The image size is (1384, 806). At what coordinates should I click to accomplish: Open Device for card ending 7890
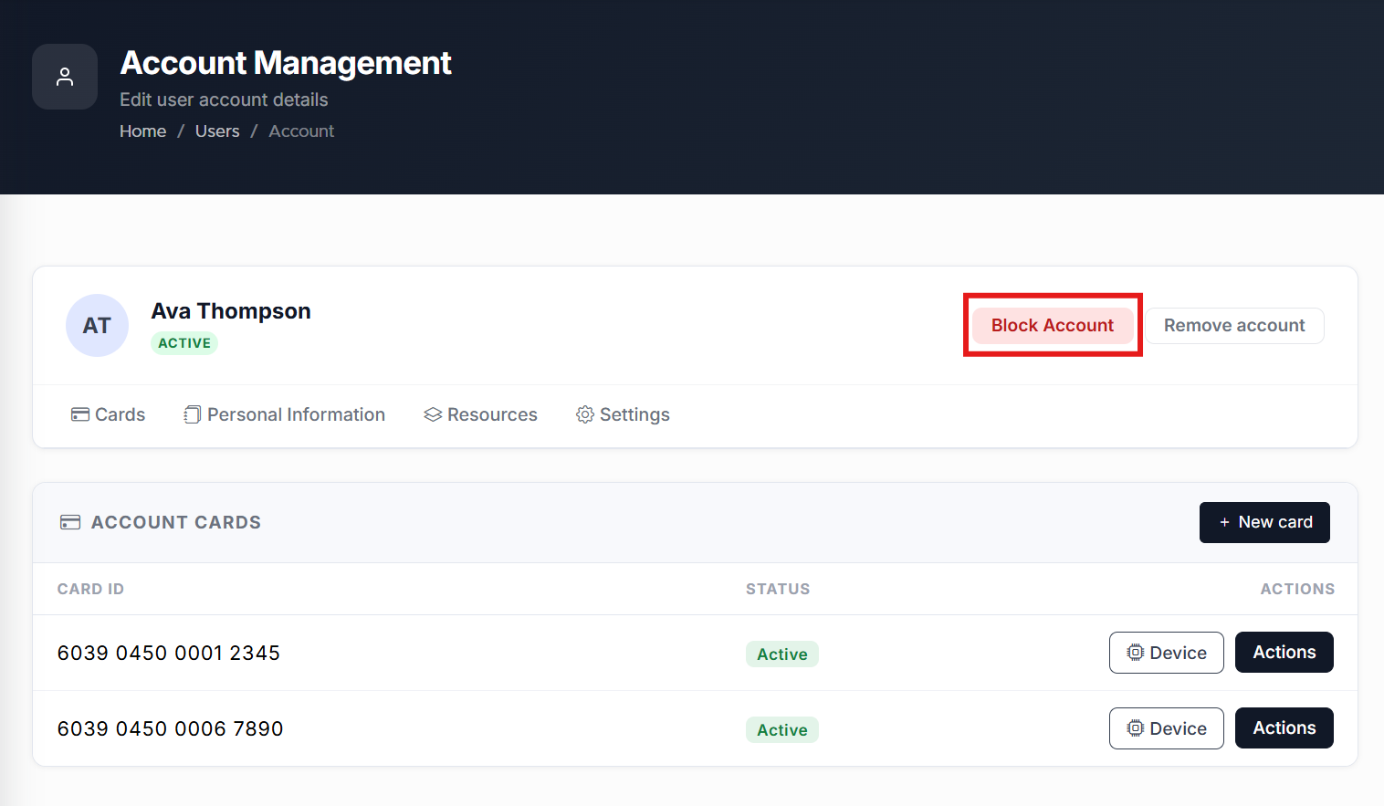(x=1167, y=728)
